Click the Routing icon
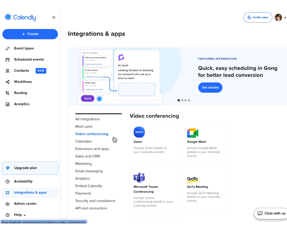The image size is (287, 231). click(x=7, y=93)
